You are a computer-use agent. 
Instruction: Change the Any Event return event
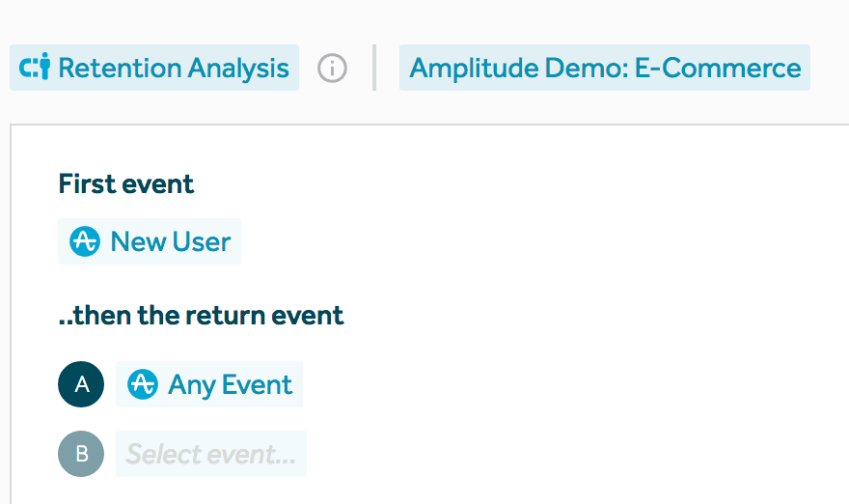click(208, 384)
